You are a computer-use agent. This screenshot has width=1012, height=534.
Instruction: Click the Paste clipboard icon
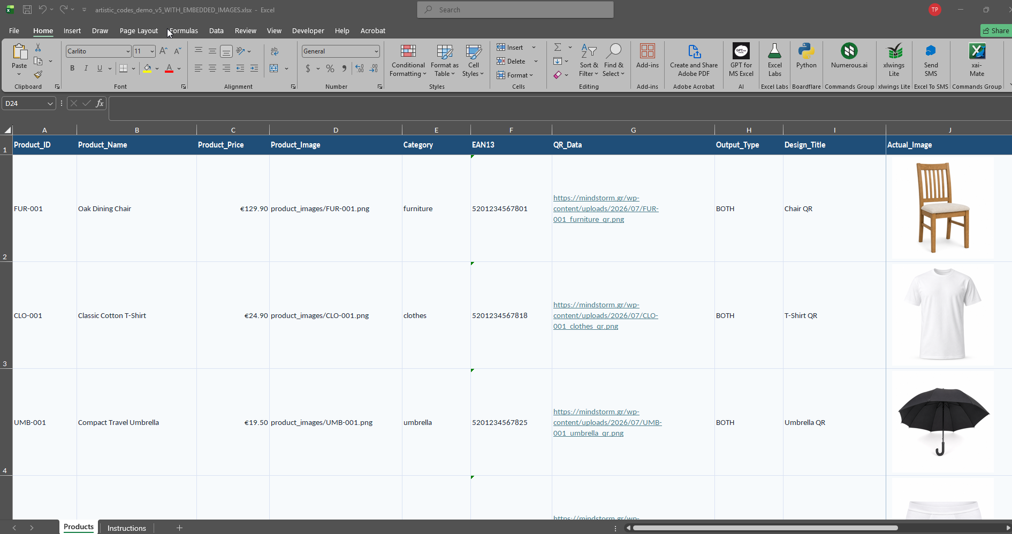(20, 52)
